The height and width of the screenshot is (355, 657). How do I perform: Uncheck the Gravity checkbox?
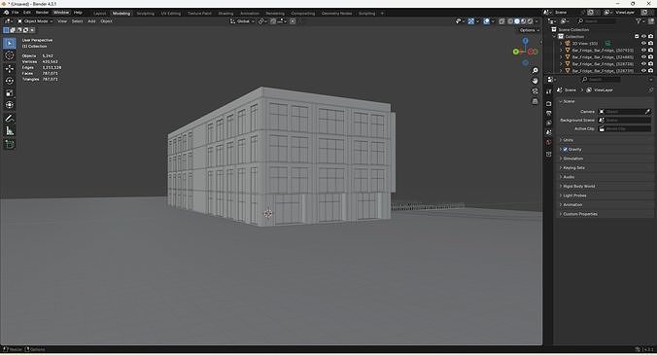click(x=565, y=149)
